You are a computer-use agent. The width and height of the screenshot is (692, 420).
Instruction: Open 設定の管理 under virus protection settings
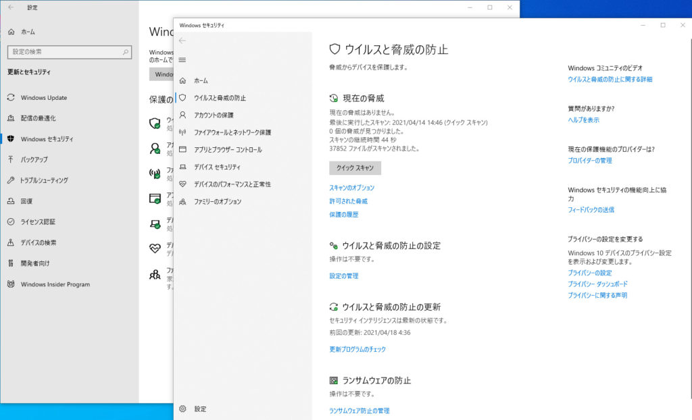point(343,276)
